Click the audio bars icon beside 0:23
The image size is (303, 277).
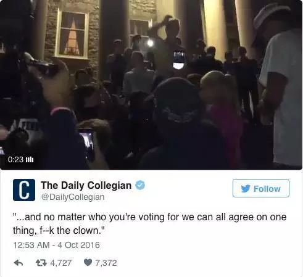pyautogui.click(x=30, y=160)
